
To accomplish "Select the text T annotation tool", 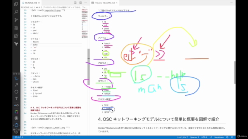I will 16,98.
